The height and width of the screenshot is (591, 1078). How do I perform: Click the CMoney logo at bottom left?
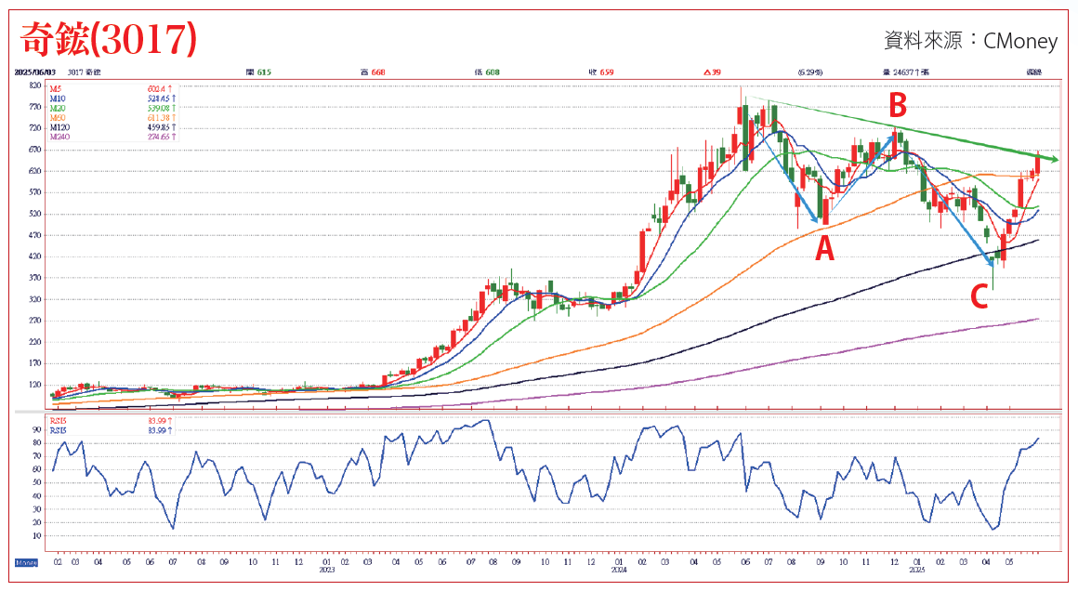26,562
